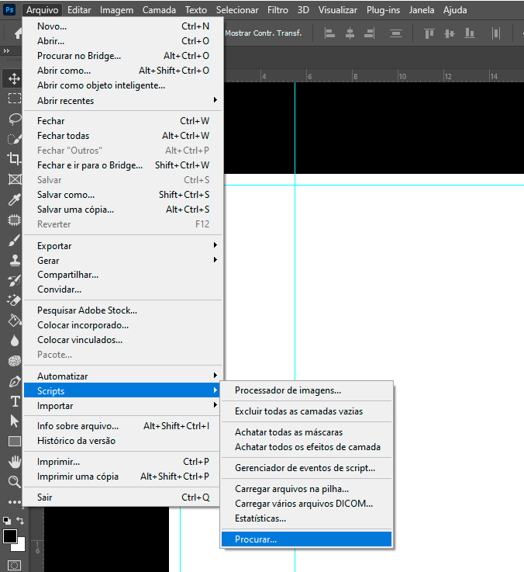Viewport: 524px width, 572px height.
Task: Select the Clone Stamp tool
Action: point(14,261)
